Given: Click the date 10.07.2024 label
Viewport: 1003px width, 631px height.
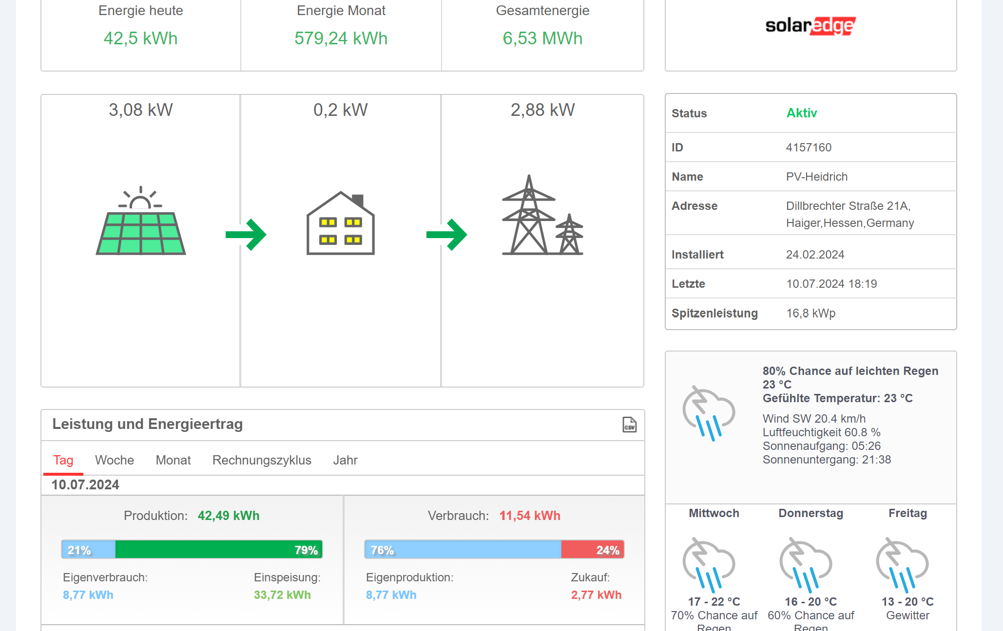Looking at the screenshot, I should [x=85, y=485].
